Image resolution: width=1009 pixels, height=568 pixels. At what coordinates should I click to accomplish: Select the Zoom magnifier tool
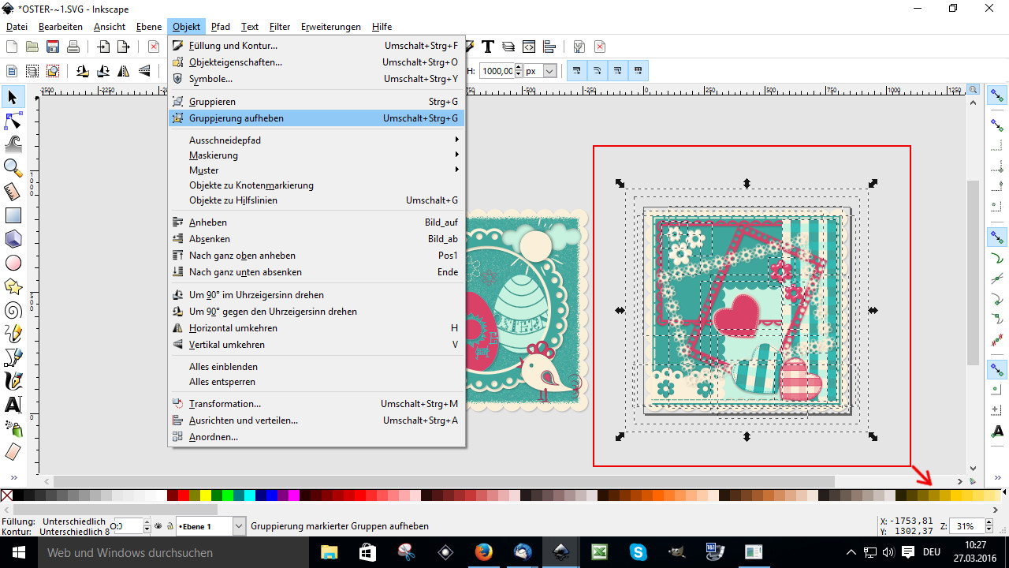(13, 167)
